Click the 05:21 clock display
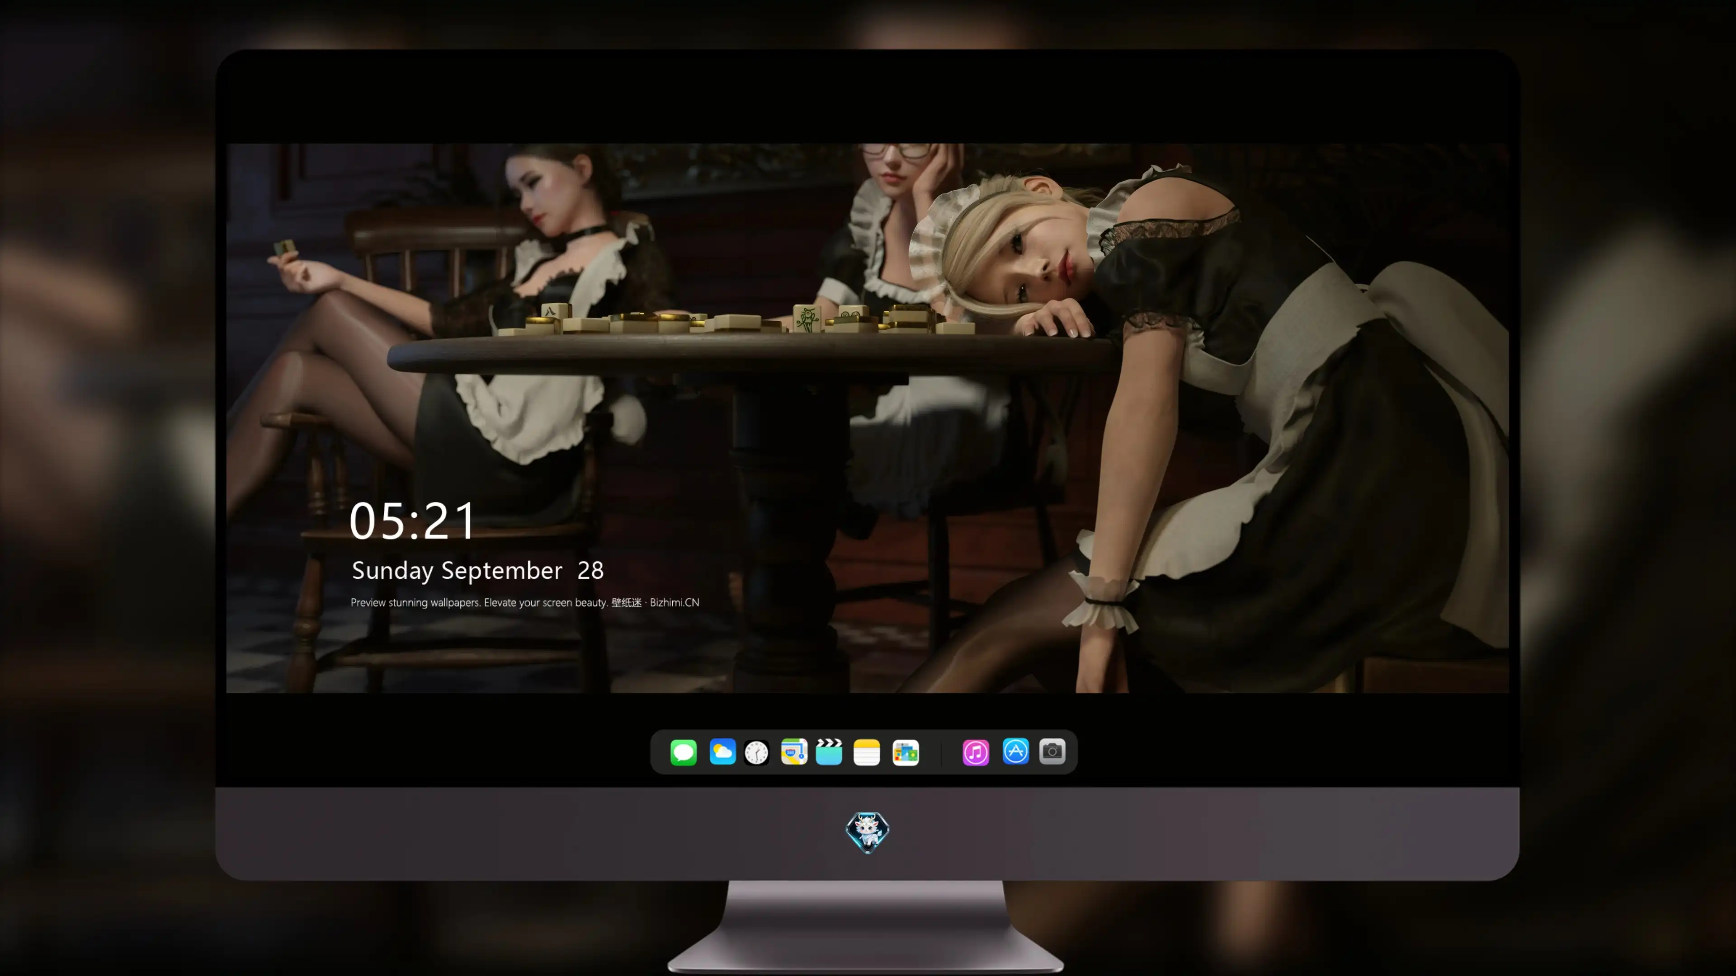 pyautogui.click(x=412, y=521)
